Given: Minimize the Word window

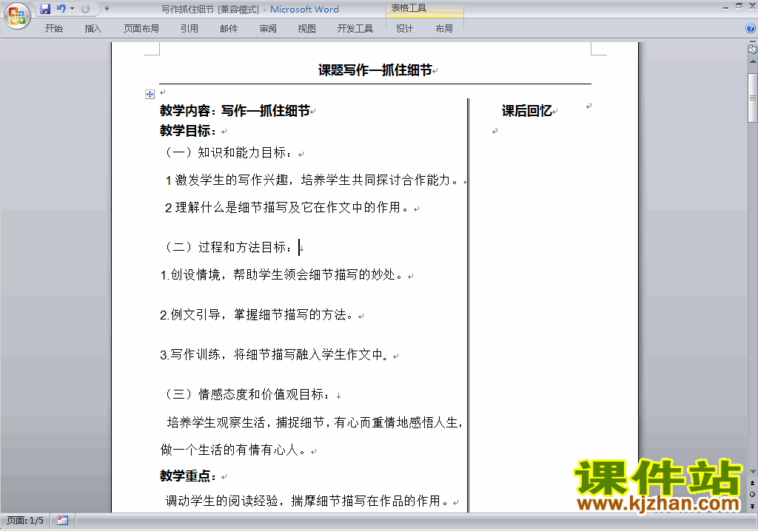Looking at the screenshot, I should tap(725, 7).
